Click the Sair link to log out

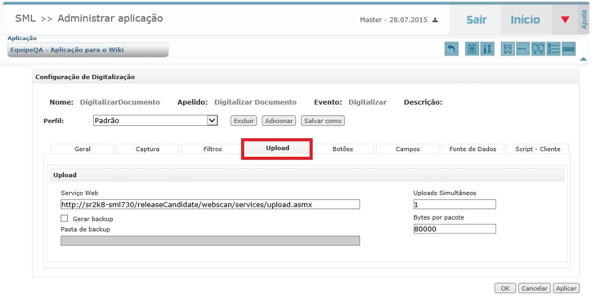click(x=476, y=20)
